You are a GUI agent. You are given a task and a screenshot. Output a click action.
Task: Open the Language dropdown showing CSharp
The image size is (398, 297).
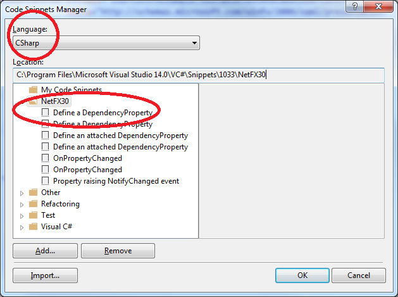point(106,43)
